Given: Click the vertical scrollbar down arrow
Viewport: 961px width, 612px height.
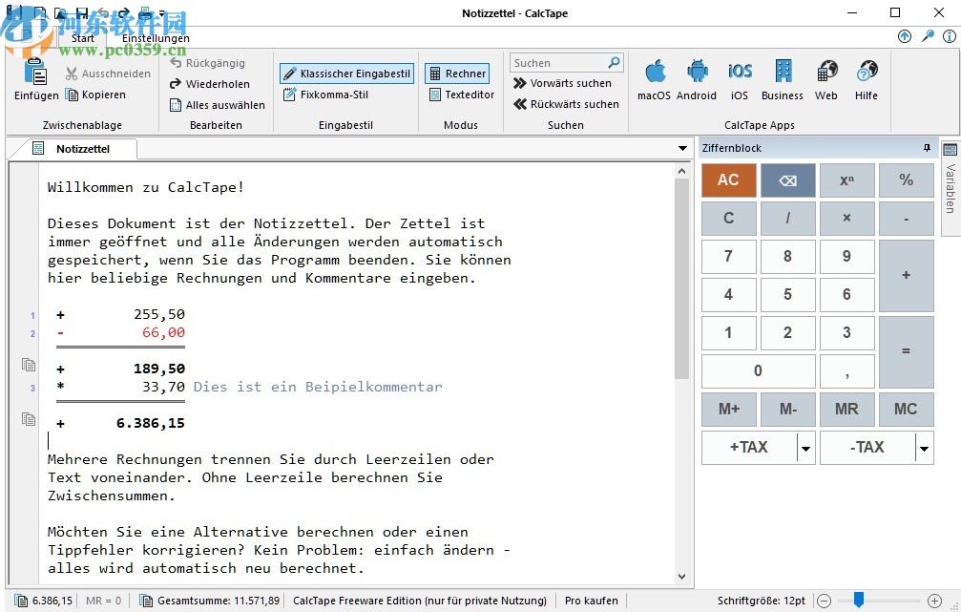Looking at the screenshot, I should pos(681,577).
